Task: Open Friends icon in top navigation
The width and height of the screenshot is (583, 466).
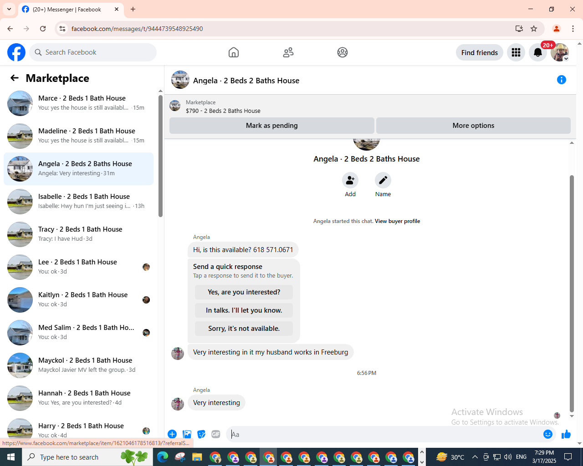Action: (288, 52)
